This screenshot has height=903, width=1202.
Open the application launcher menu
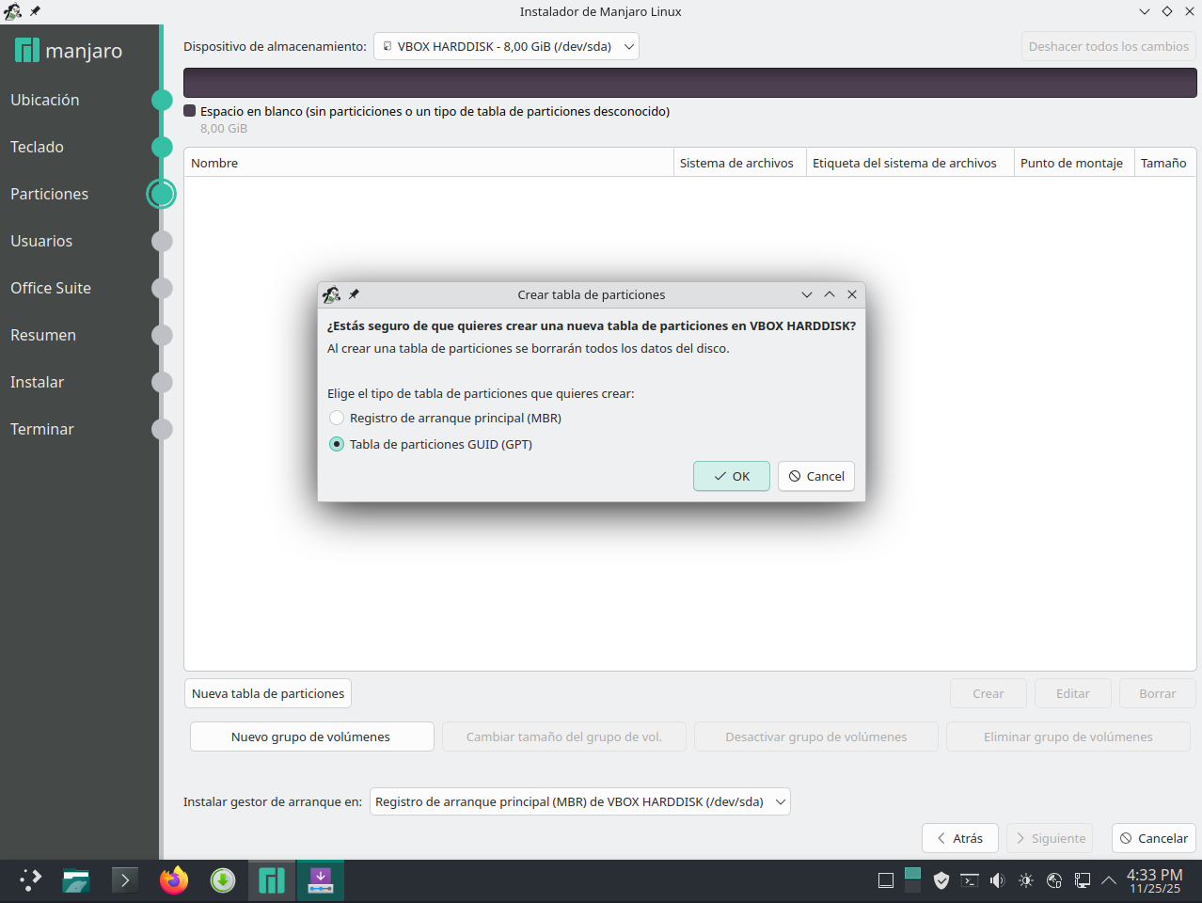point(30,880)
